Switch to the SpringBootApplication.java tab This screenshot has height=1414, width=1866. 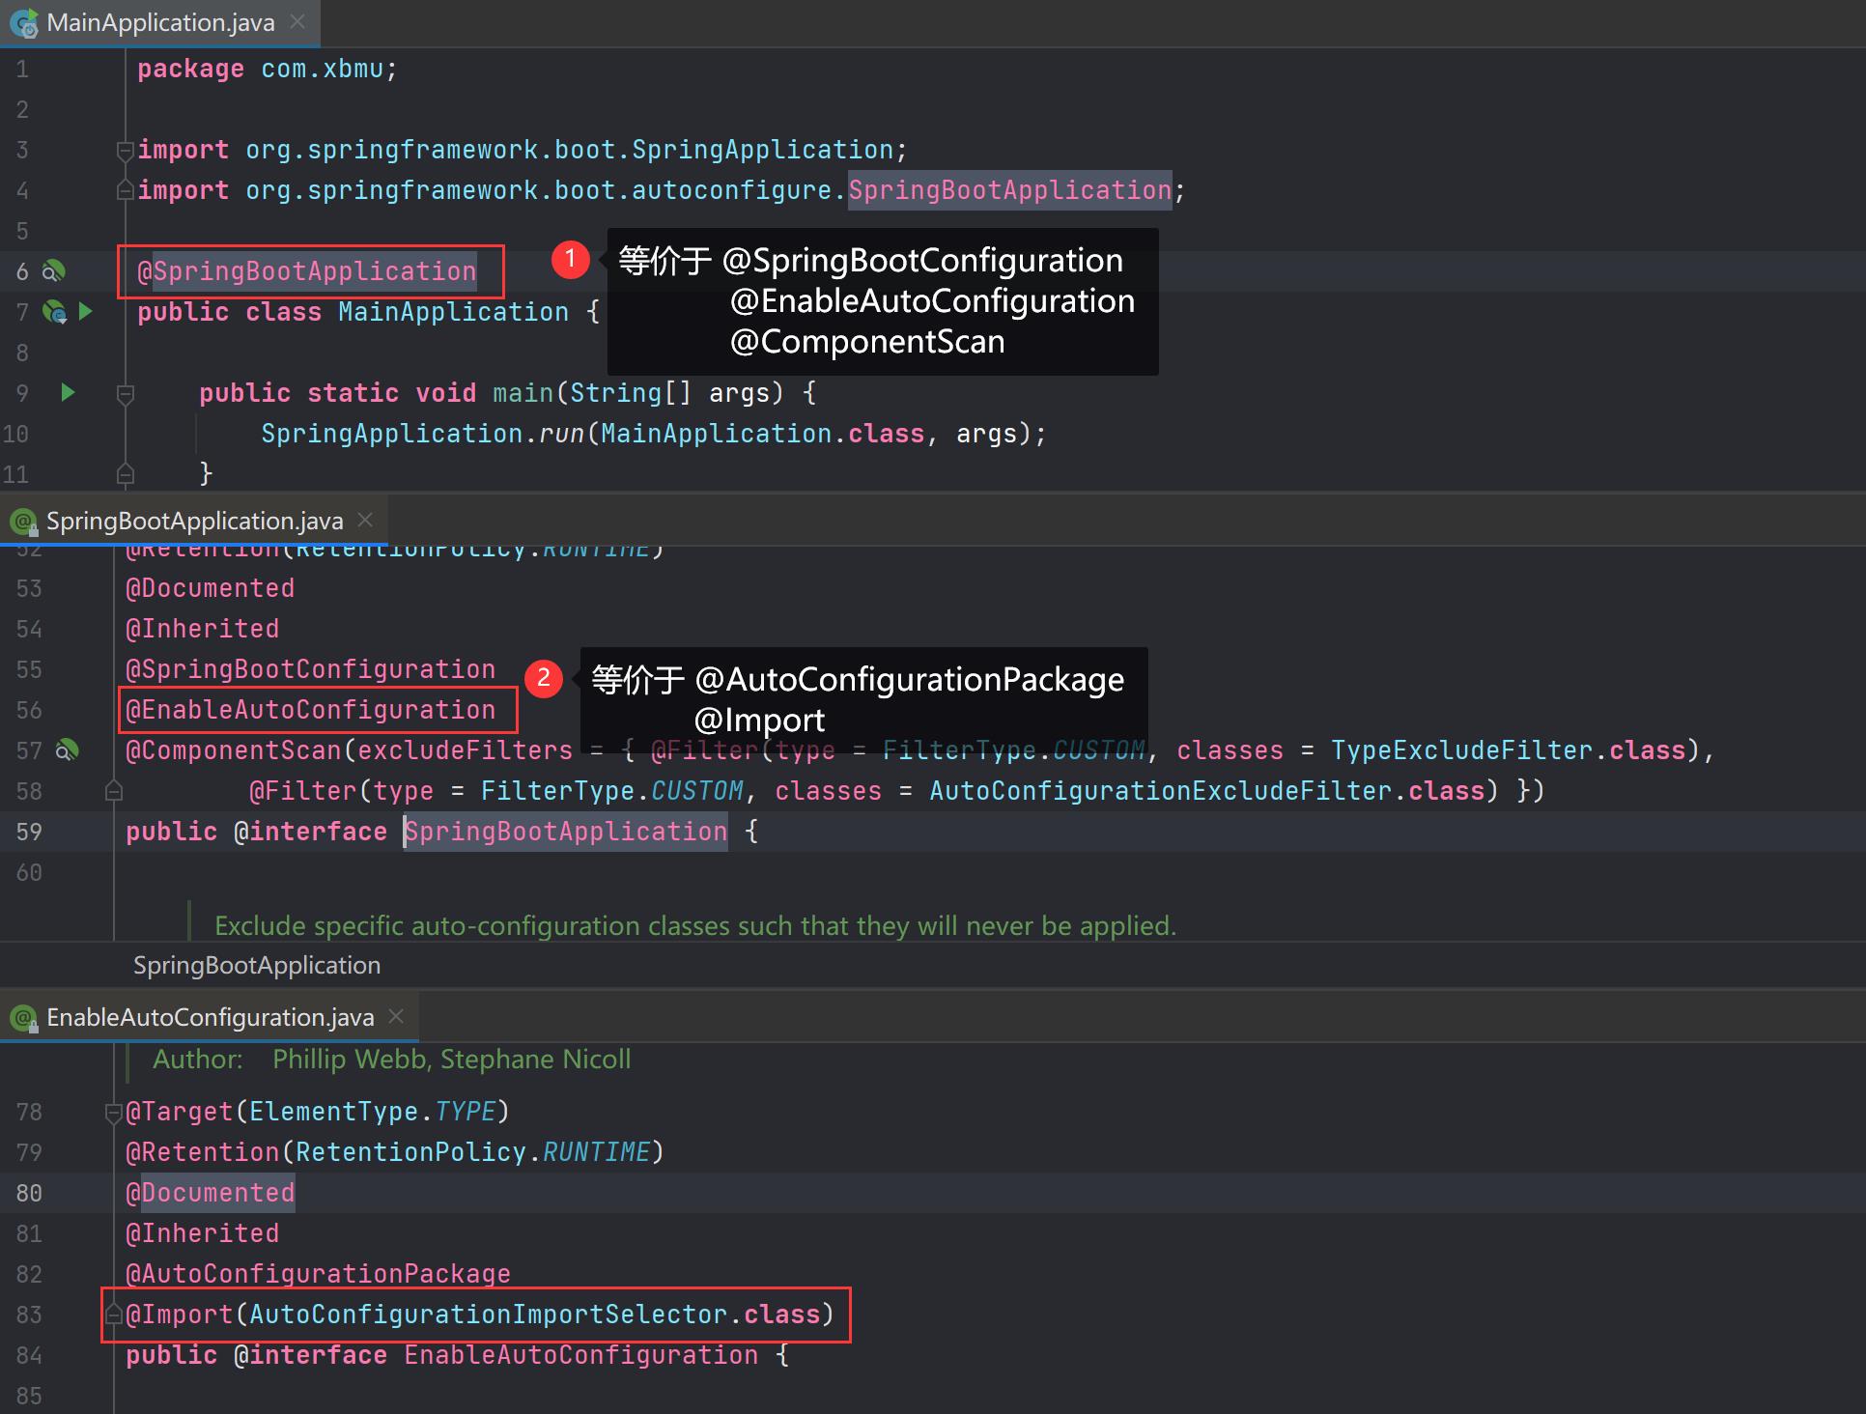coord(194,521)
